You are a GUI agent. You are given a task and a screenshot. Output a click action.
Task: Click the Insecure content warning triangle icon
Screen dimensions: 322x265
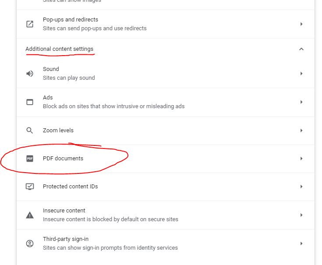30,215
